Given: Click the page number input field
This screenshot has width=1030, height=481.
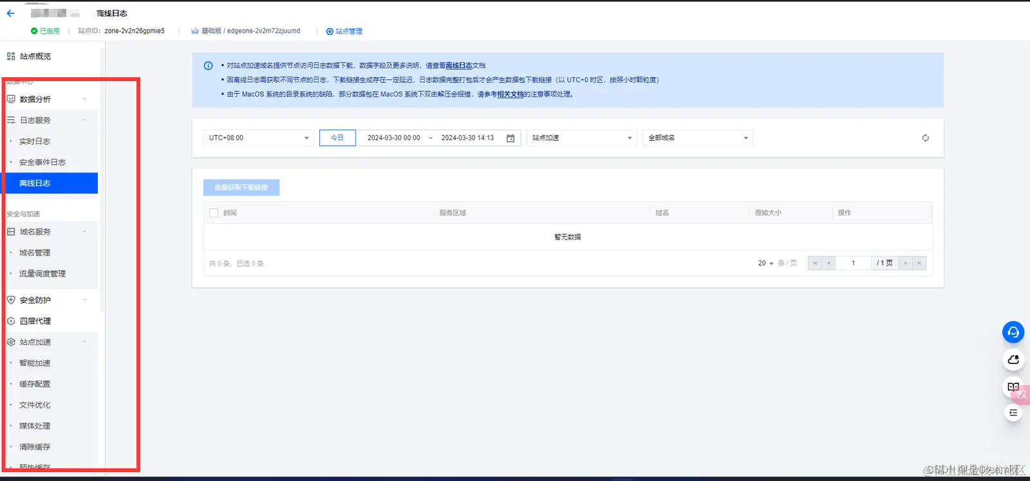Looking at the screenshot, I should click(854, 263).
